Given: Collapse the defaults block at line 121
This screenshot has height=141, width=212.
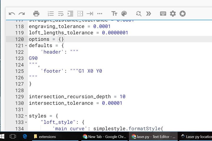Looking at the screenshot, I should [26, 46].
